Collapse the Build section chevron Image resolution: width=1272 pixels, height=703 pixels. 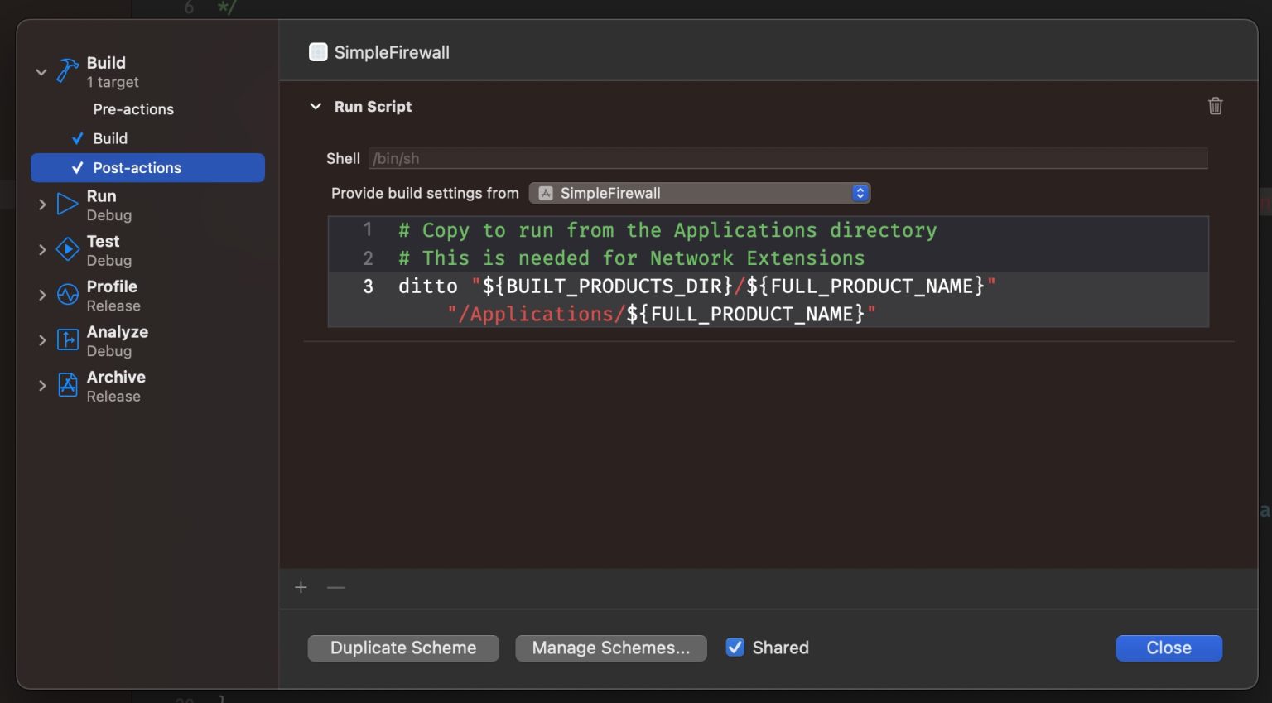tap(41, 72)
